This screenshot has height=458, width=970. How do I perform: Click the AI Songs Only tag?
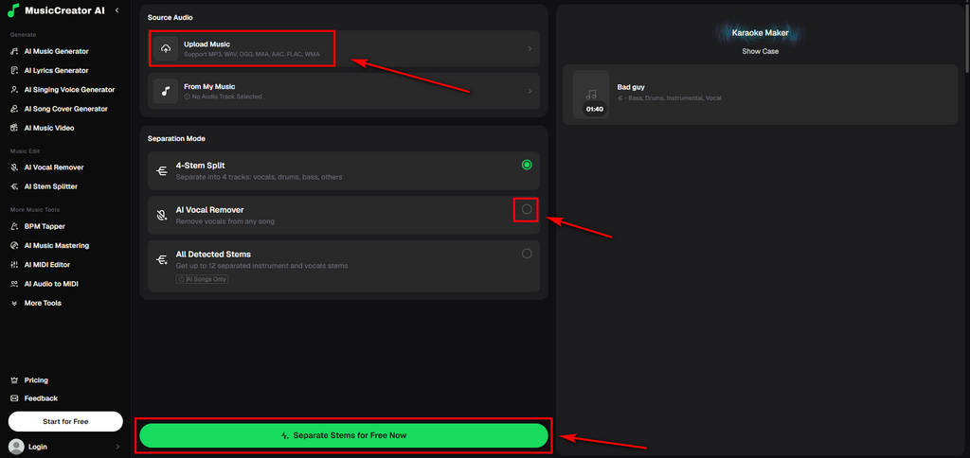click(203, 279)
